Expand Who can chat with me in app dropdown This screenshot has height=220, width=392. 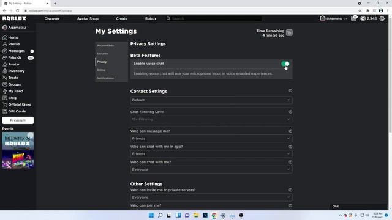(211, 154)
